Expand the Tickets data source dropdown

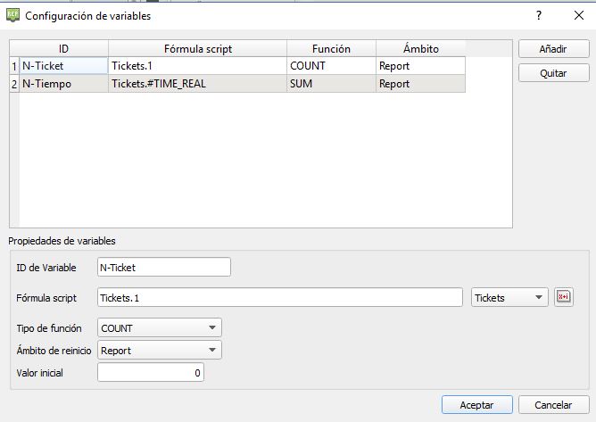coord(509,298)
